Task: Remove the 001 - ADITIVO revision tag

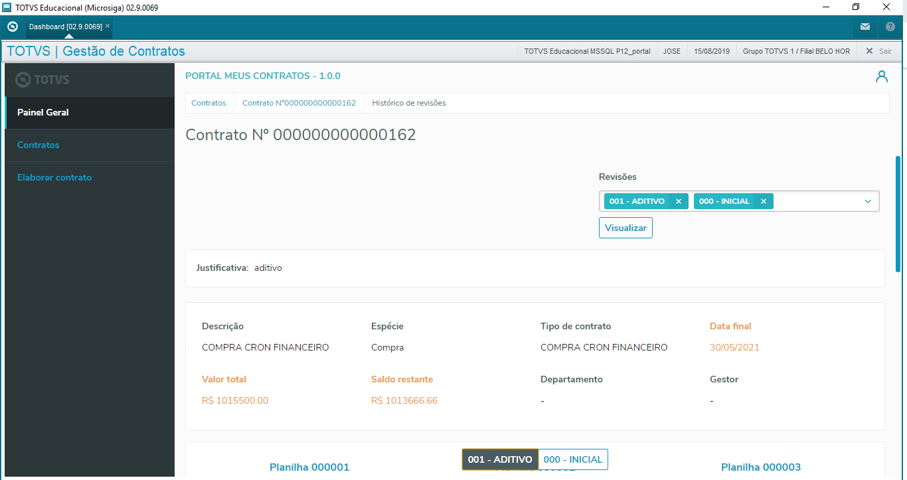Action: coord(678,201)
